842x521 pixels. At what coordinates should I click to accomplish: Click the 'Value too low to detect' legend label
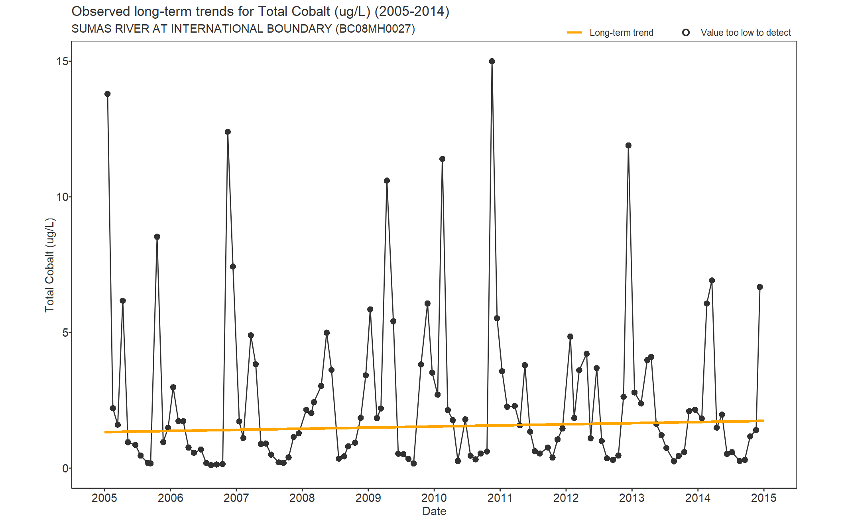tap(746, 33)
